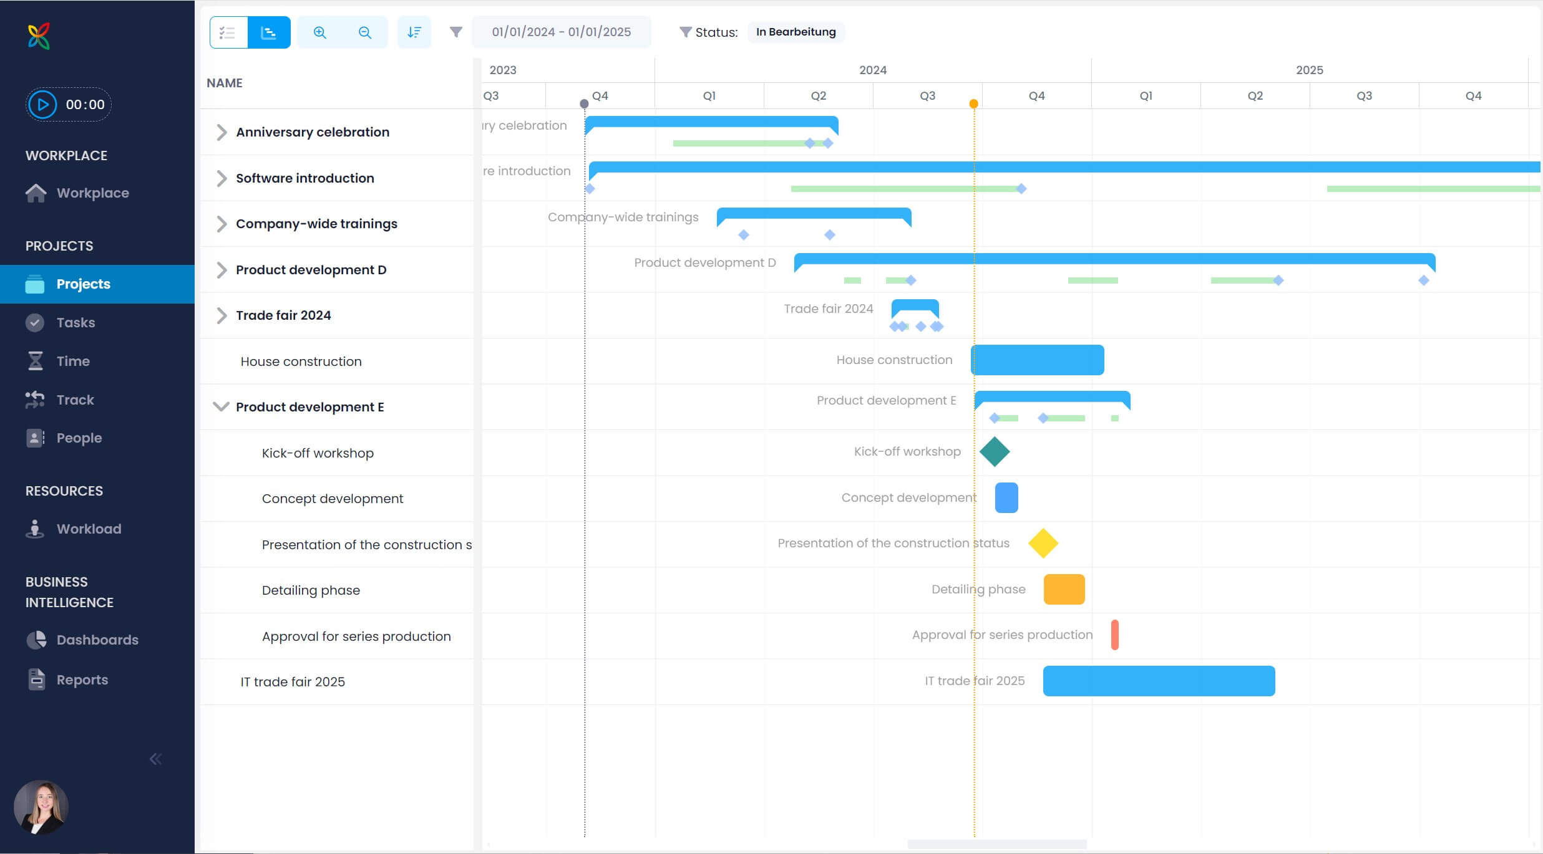
Task: Click the Trade fair 2024 summary bar
Action: click(915, 306)
